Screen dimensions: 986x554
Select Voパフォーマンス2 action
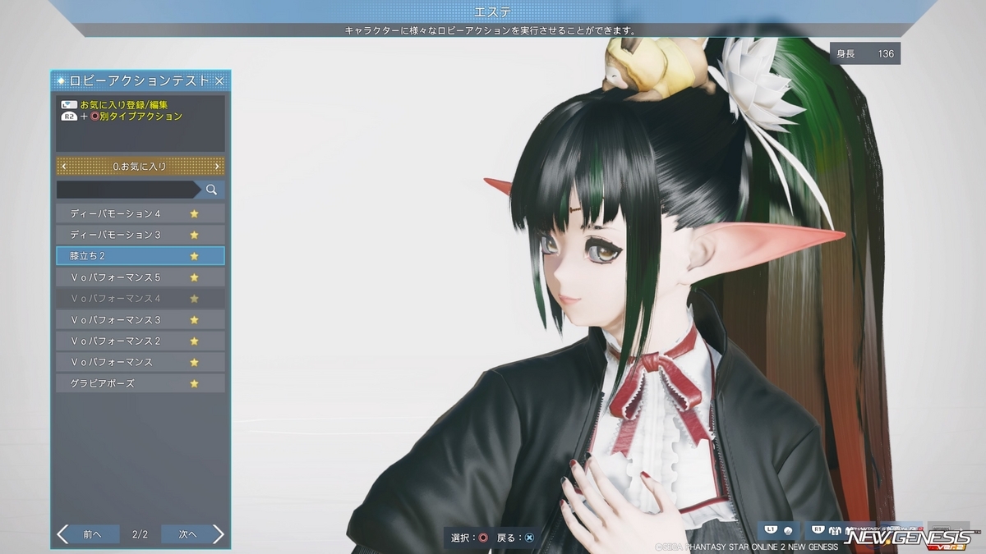click(140, 341)
